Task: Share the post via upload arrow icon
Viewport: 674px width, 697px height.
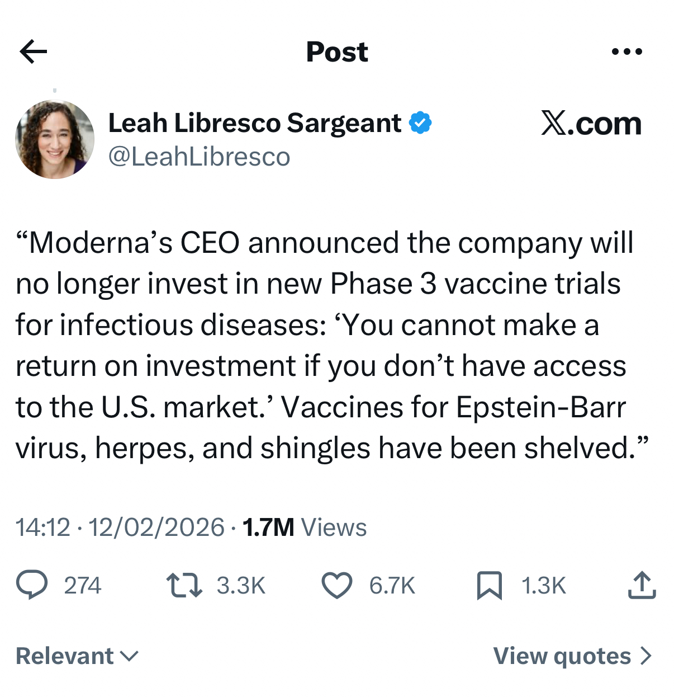Action: point(642,585)
